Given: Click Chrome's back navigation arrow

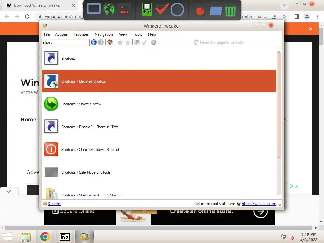Looking at the screenshot, I should point(7,16).
